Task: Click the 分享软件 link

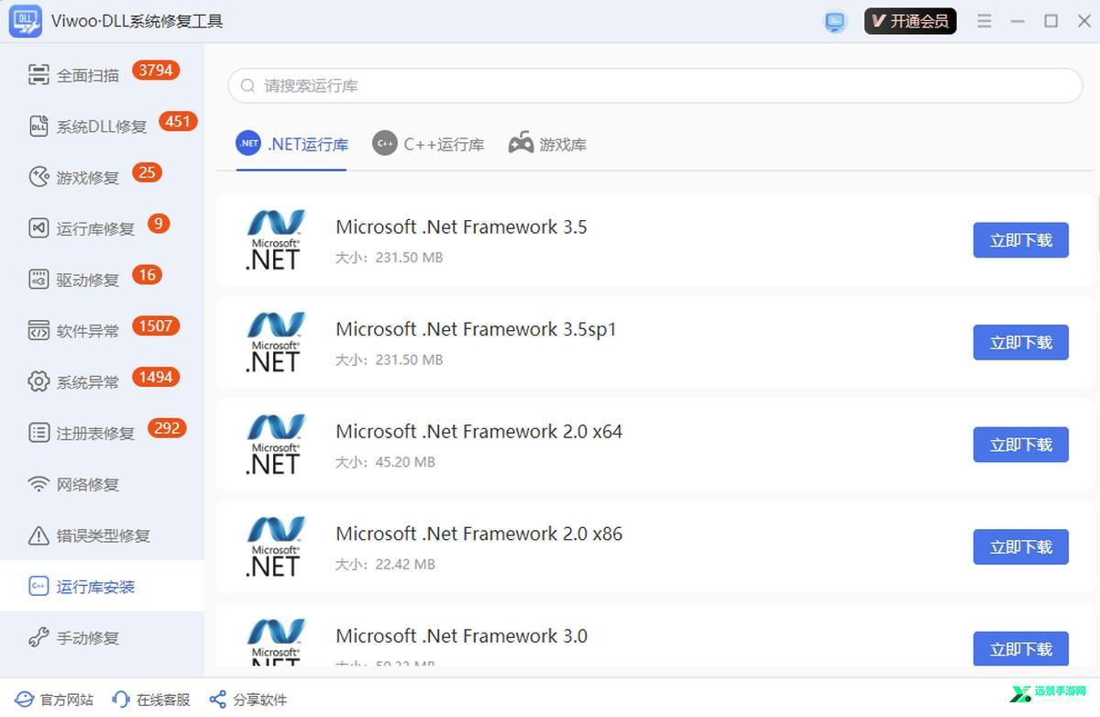Action: [248, 700]
